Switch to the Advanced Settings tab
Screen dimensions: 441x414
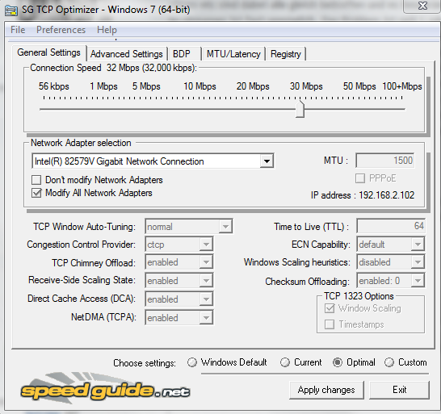click(127, 54)
